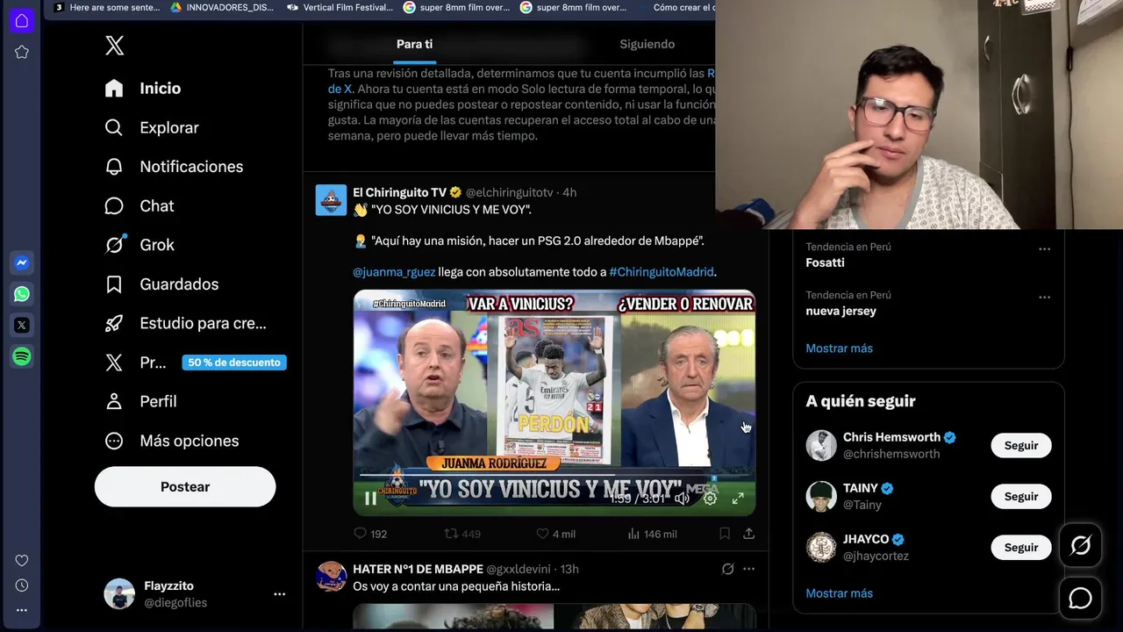Open Notificaciones bell icon
Viewport: 1123px width, 632px height.
click(114, 167)
